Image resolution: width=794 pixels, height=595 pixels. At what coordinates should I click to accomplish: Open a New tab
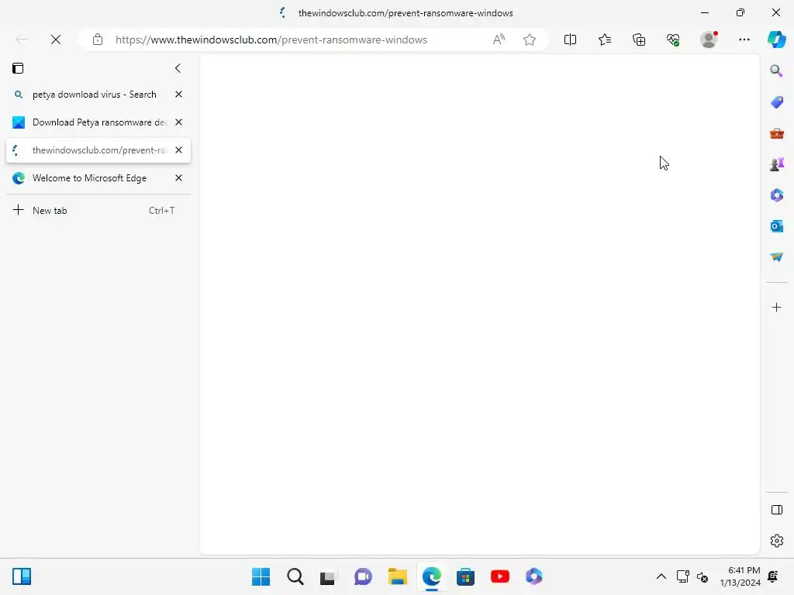click(x=98, y=211)
